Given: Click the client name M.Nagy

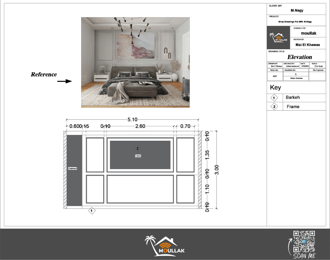Looking at the screenshot, I should [x=297, y=11].
